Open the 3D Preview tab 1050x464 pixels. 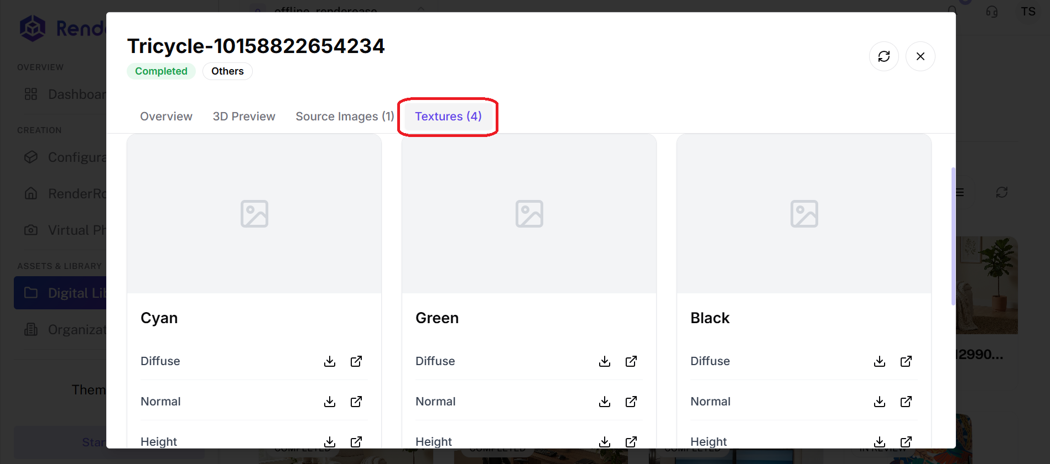[x=244, y=117]
